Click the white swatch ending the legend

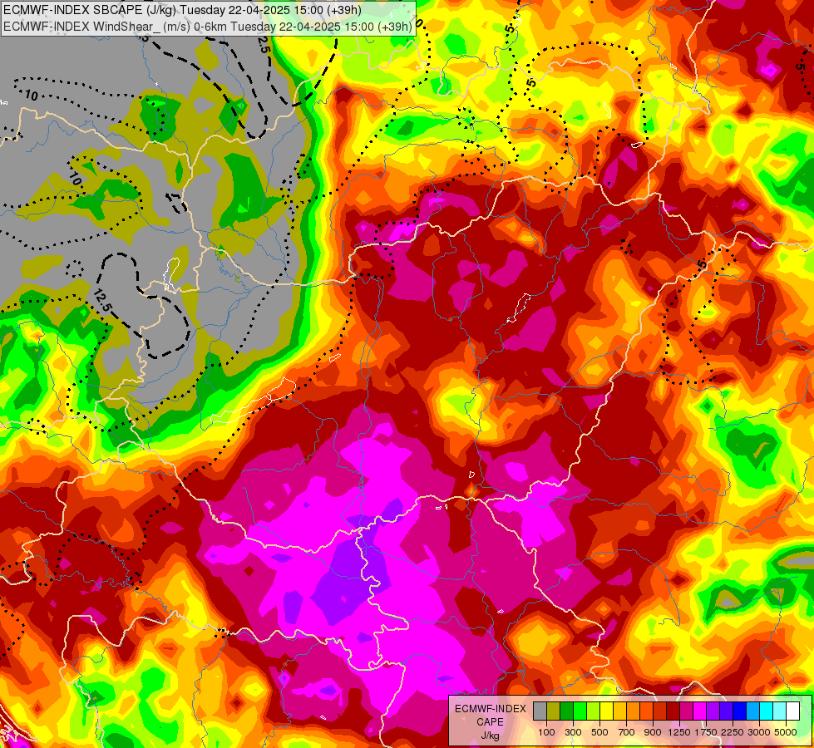pyautogui.click(x=792, y=711)
